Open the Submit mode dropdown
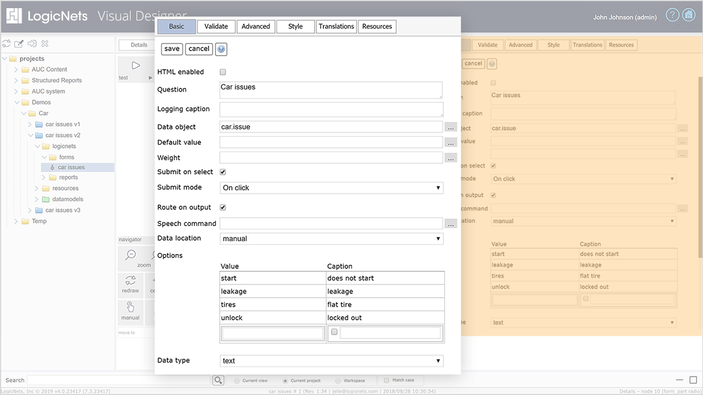The height and width of the screenshot is (395, 703). point(332,188)
